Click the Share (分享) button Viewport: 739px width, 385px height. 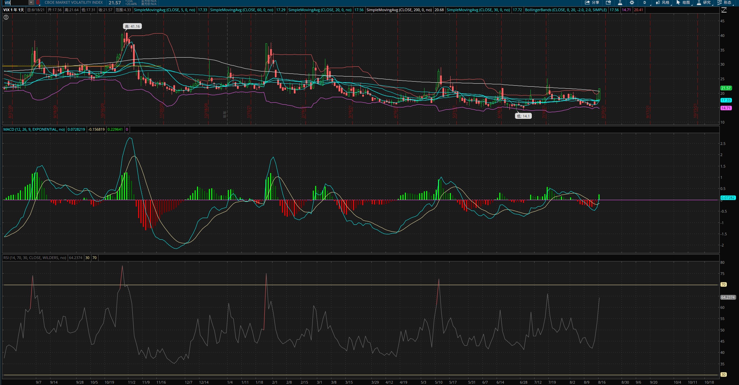click(x=592, y=2)
